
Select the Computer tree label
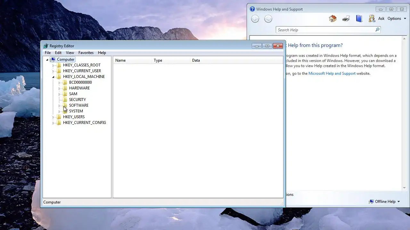click(x=66, y=59)
